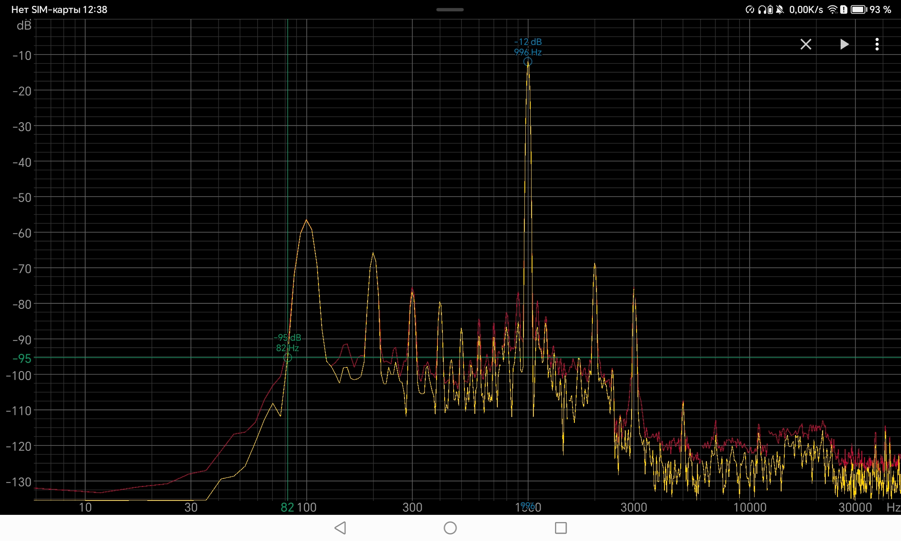Tap the 'Hz' axis unit label

[893, 508]
